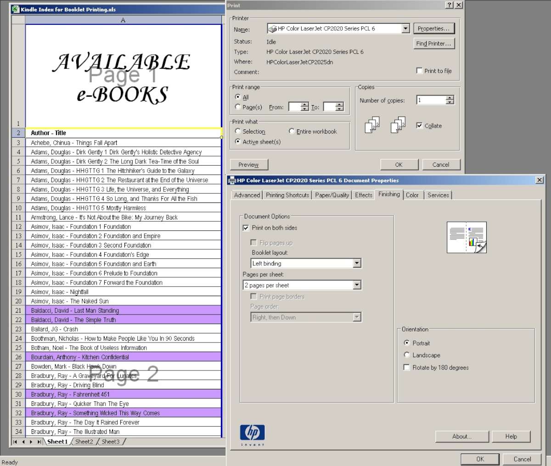Toggle the Flip pages up checkbox
This screenshot has width=551, height=466.
253,242
